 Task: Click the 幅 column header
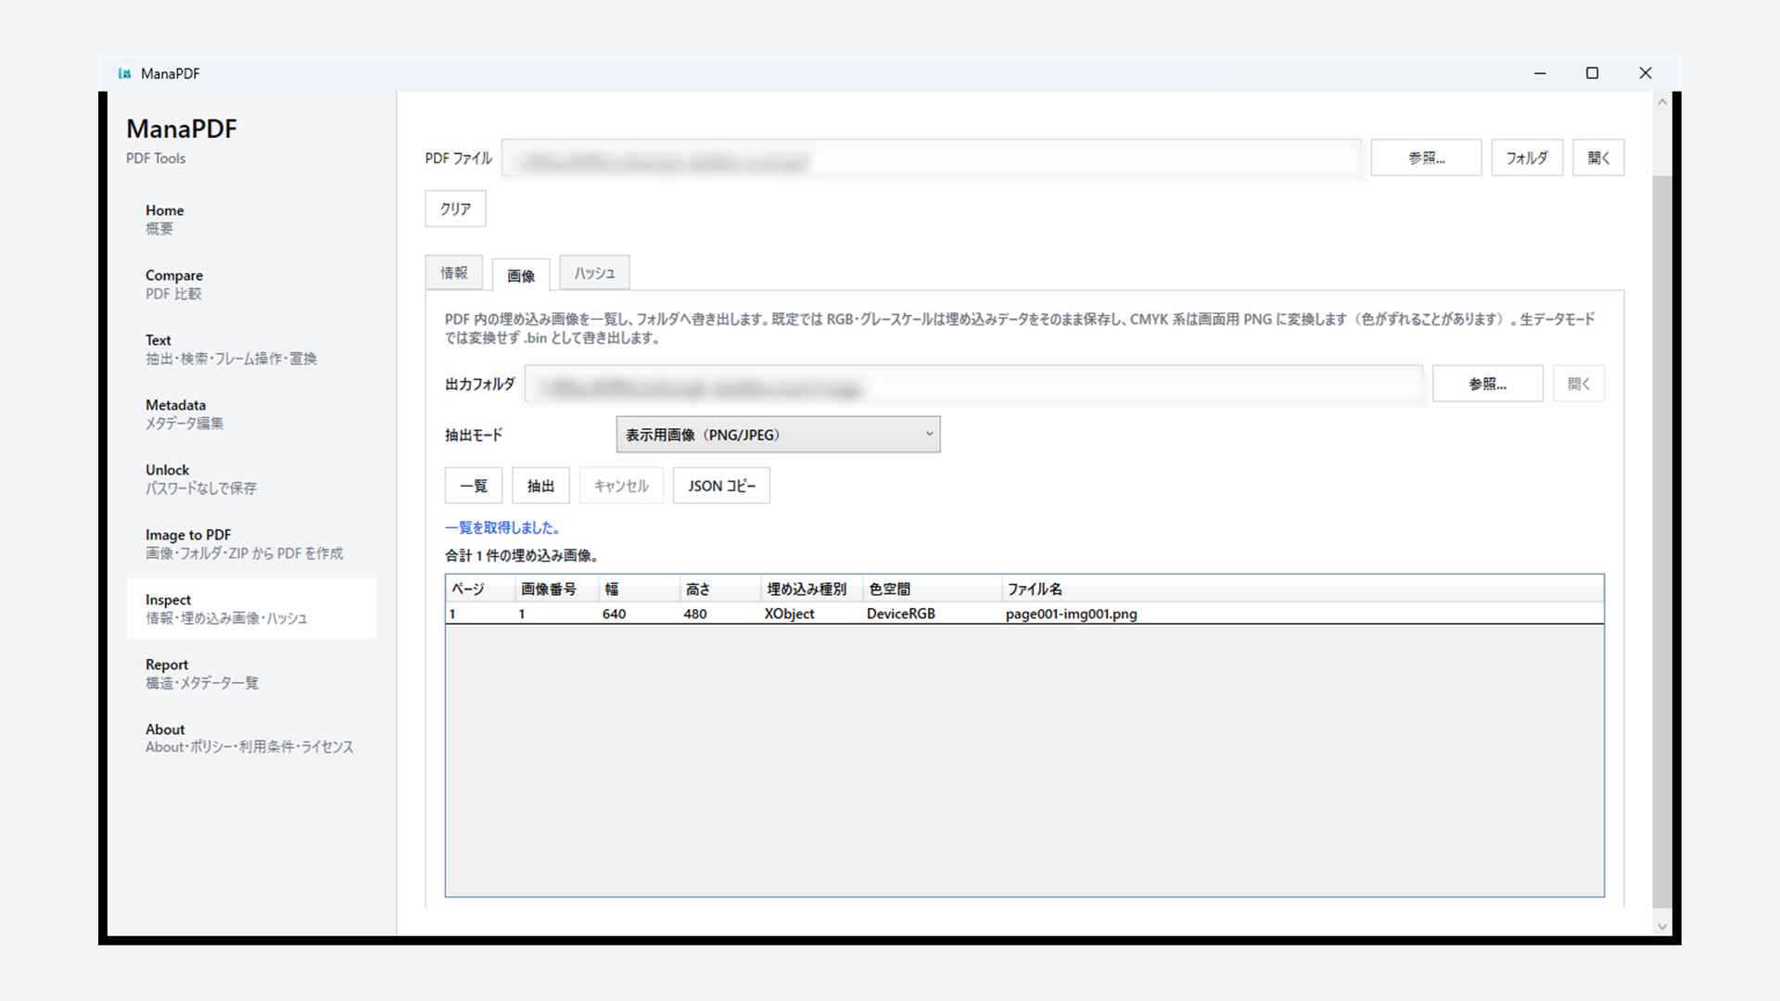[x=639, y=589]
